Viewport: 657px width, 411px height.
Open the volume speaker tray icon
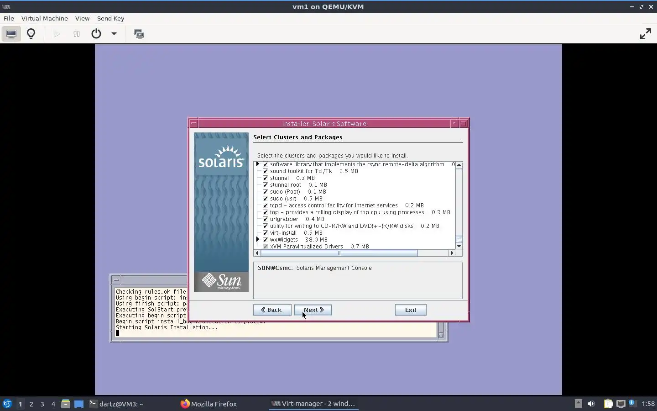coord(591,404)
